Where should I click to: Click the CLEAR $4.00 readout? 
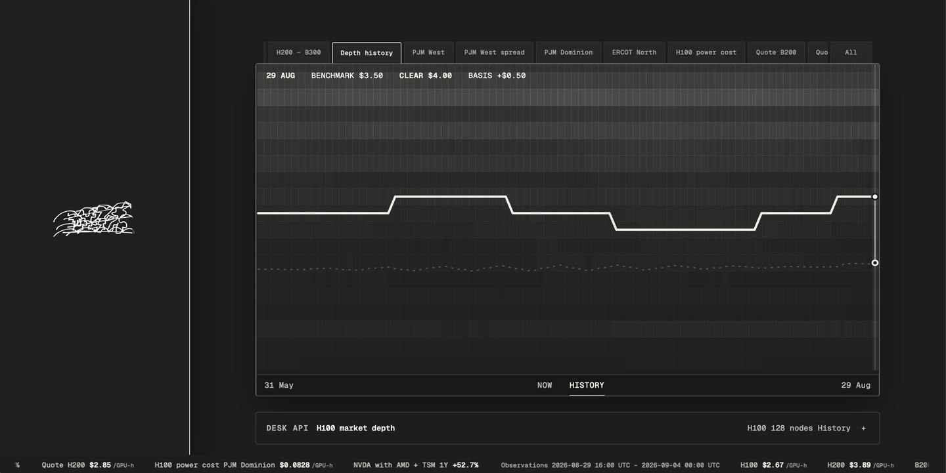[x=426, y=75]
